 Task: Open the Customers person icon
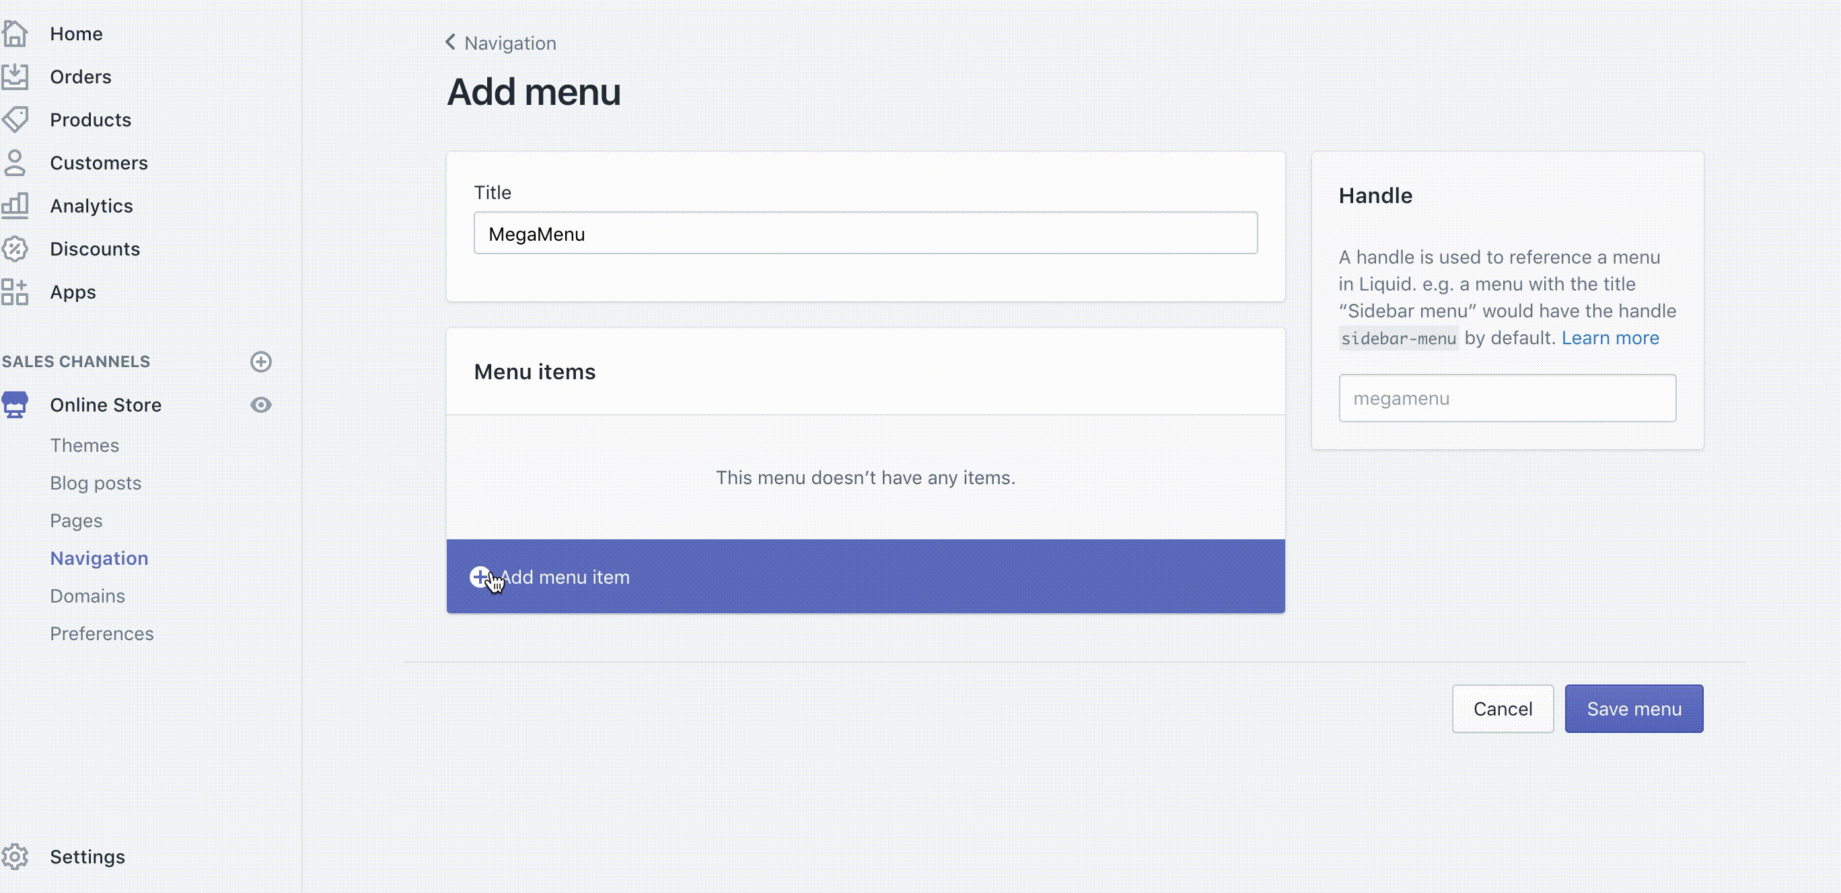coord(14,163)
